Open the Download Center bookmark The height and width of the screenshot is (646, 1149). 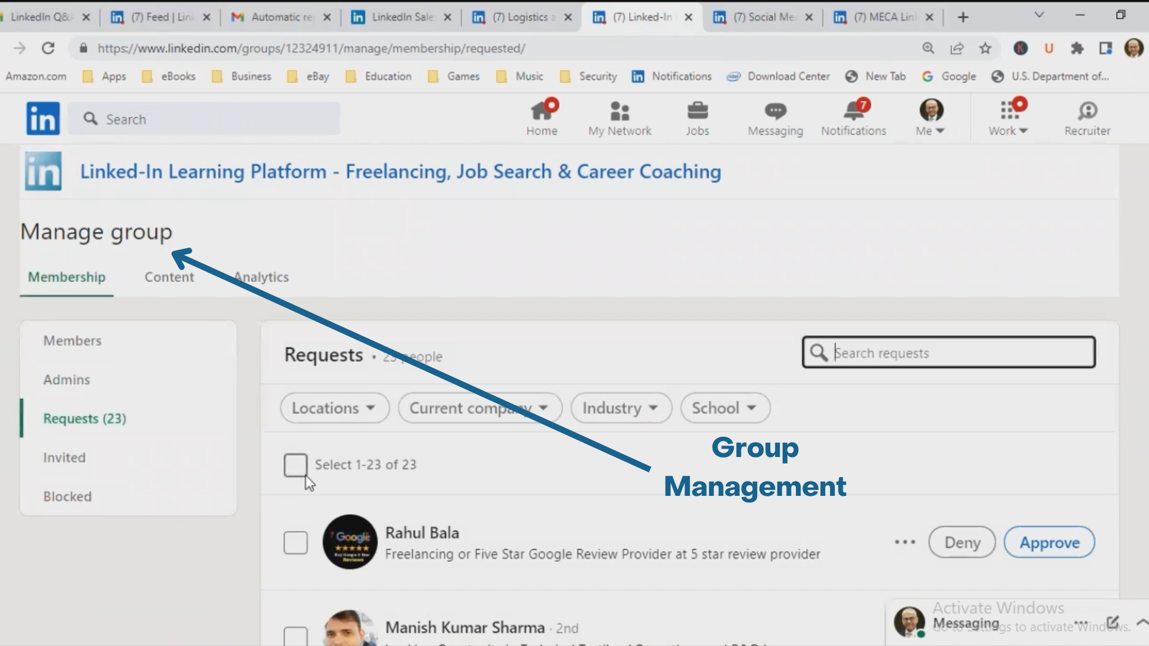(x=778, y=77)
